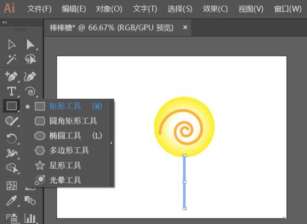Choose the Lasso tool
Screen dimensions: 307x224
pos(31,60)
